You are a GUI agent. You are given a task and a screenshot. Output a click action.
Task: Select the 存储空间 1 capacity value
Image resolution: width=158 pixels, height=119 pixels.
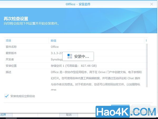(x=74, y=66)
